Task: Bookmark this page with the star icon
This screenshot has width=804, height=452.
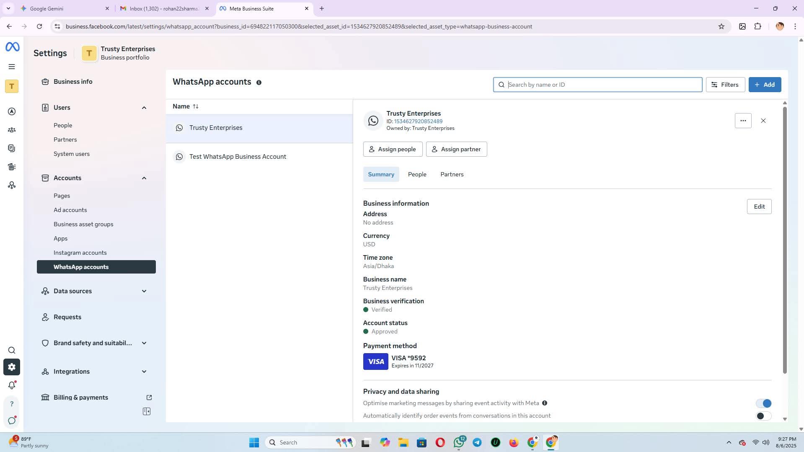Action: tap(721, 26)
